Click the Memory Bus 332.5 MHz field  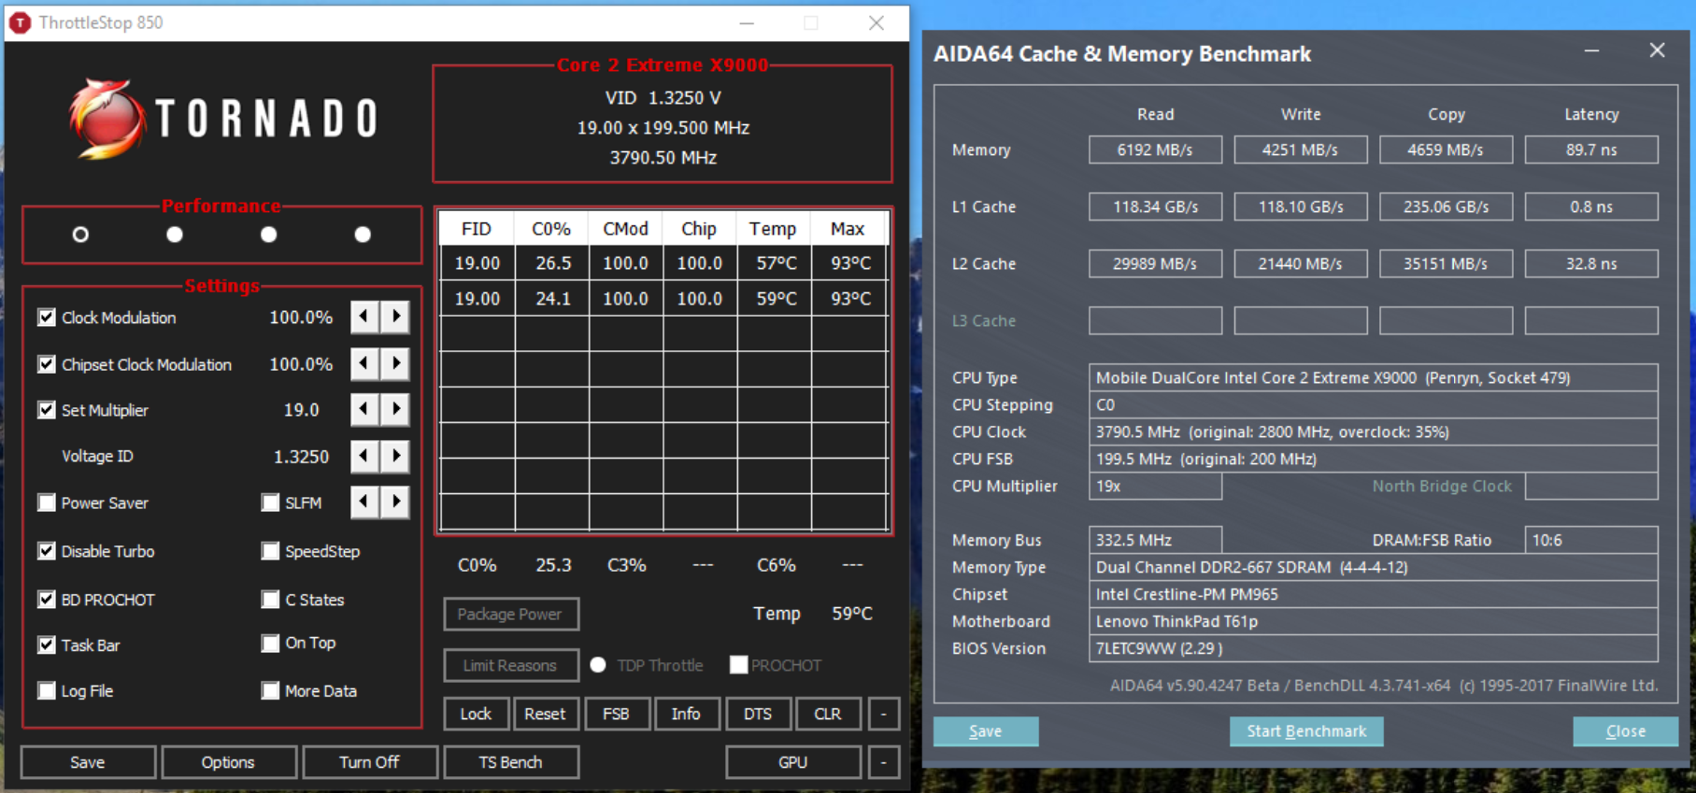tap(1155, 540)
